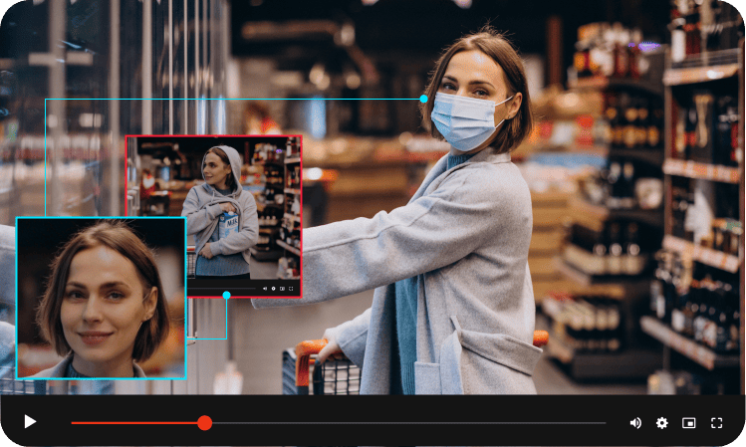The height and width of the screenshot is (447, 746).
Task: Click speaker icon in small inset player
Action: tap(265, 288)
